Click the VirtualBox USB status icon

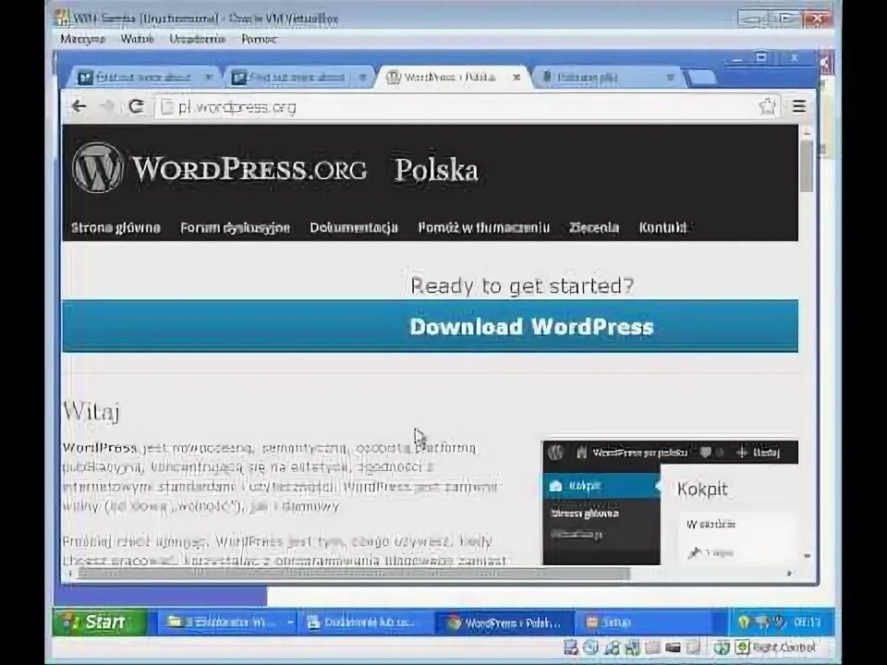tap(632, 647)
